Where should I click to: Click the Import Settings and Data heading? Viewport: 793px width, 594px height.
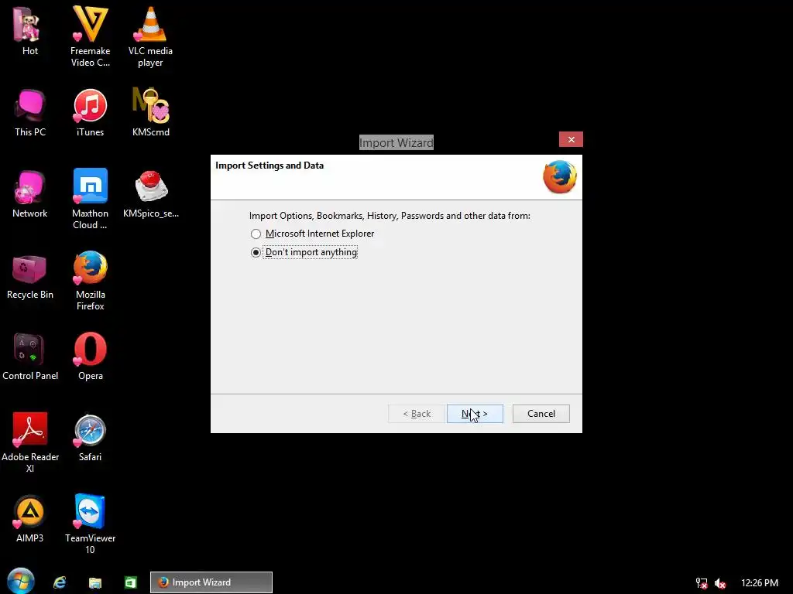click(269, 166)
